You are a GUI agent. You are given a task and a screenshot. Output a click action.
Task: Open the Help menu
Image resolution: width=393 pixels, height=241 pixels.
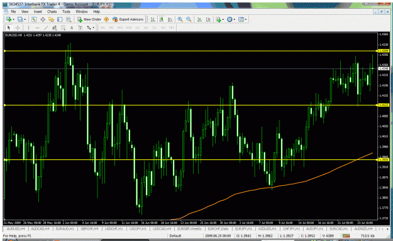pyautogui.click(x=96, y=12)
